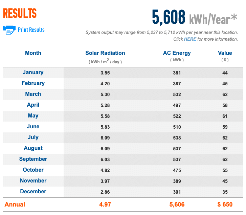The width and height of the screenshot is (246, 215).
Task: Click the Value column header
Action: point(225,53)
